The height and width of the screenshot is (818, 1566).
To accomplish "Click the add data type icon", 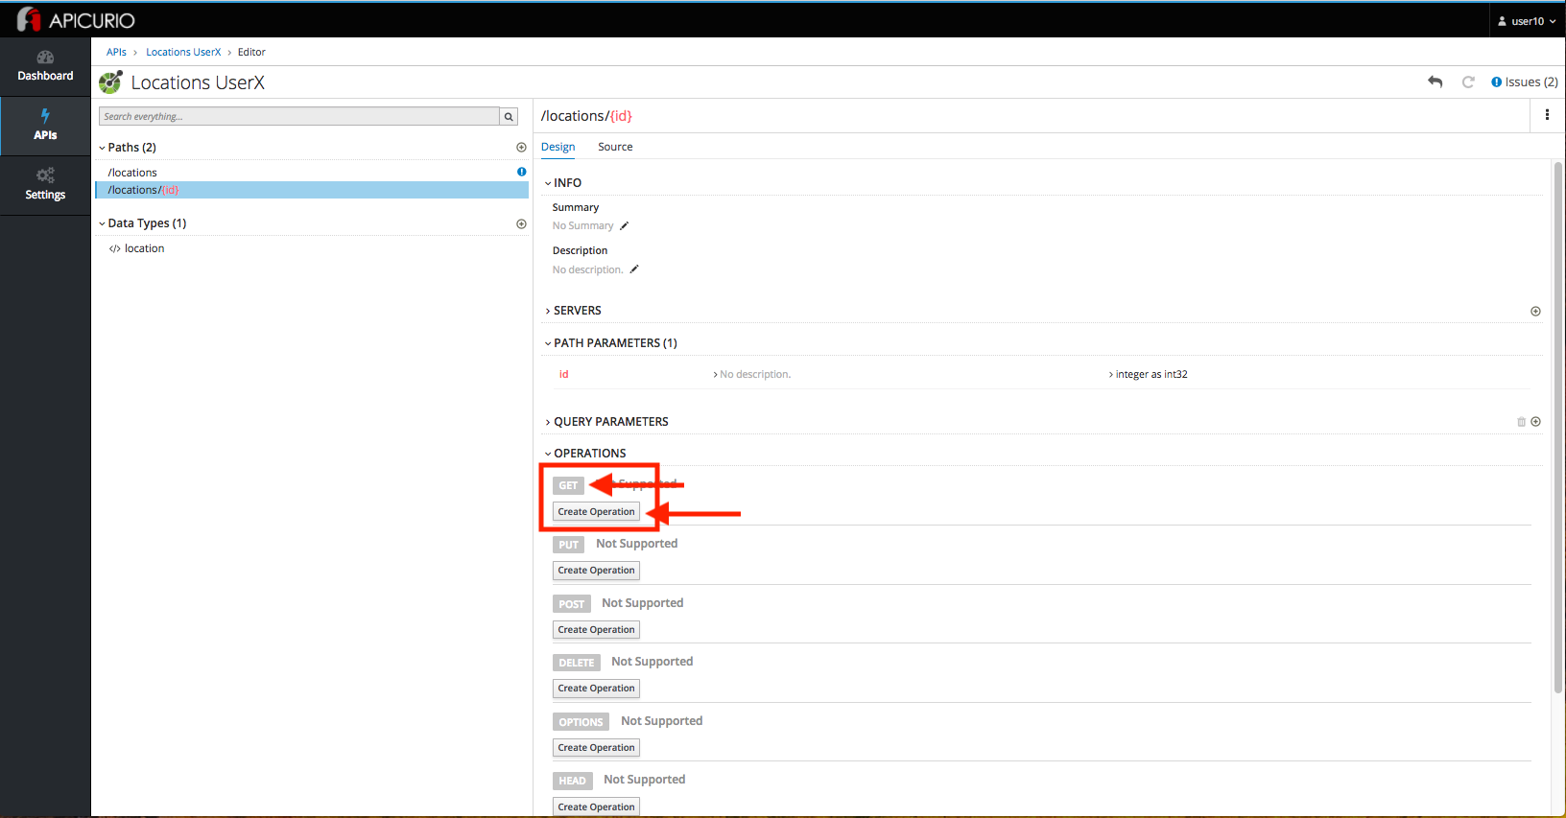I will [521, 223].
